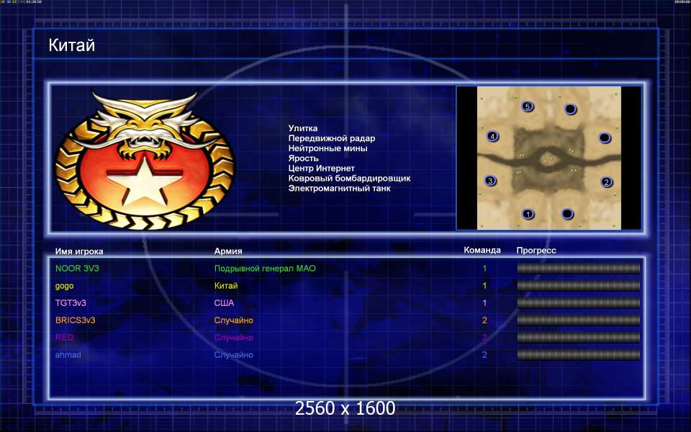Select player name TGT3v3
Image resolution: width=691 pixels, height=432 pixels.
tap(71, 303)
